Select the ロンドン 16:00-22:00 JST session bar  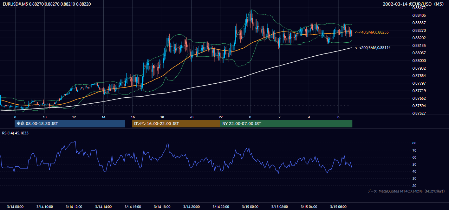point(176,124)
